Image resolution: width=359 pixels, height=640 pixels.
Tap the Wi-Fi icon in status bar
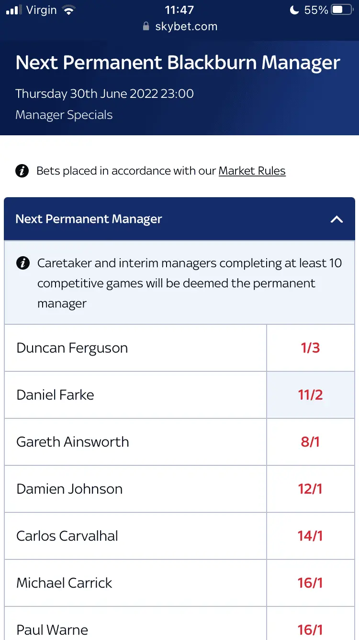(69, 10)
